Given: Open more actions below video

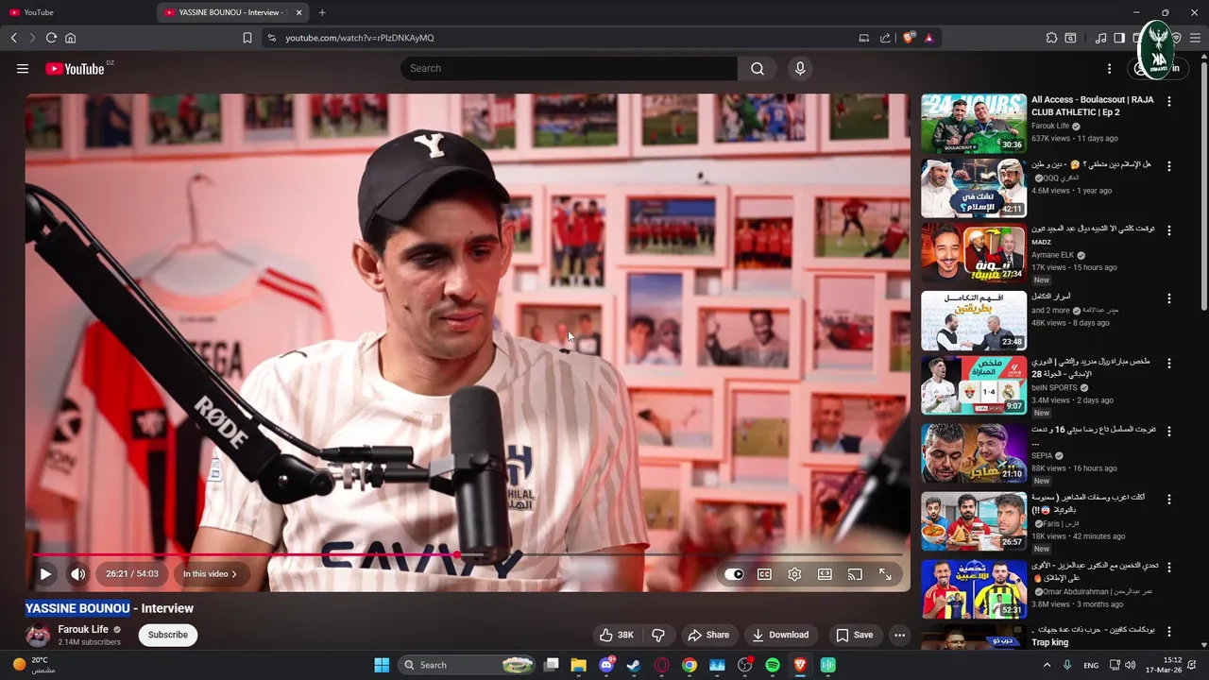Looking at the screenshot, I should pos(899,635).
